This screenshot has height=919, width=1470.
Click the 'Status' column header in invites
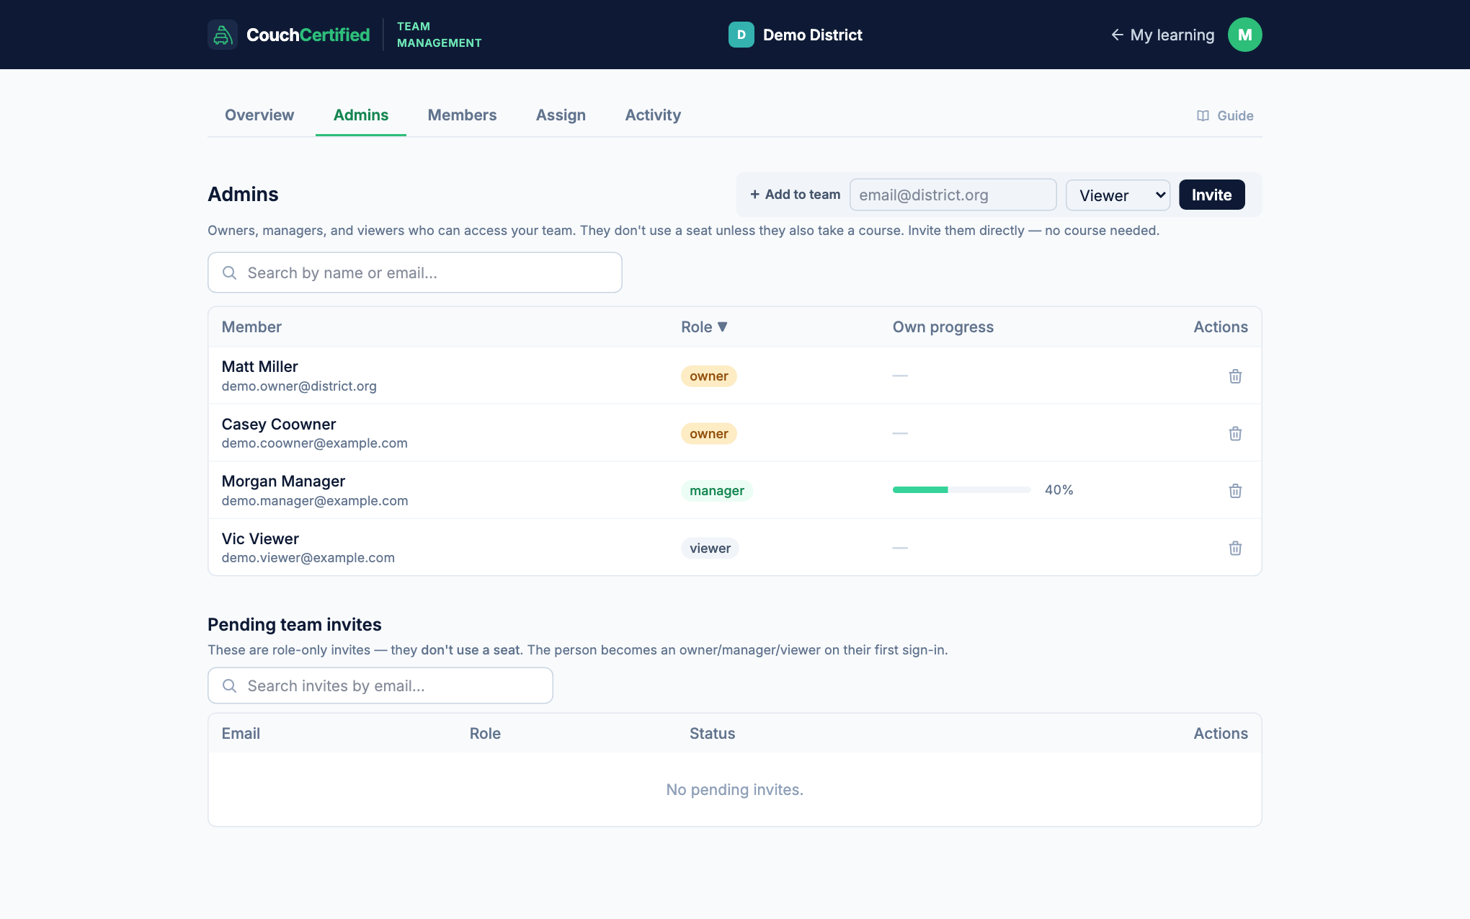pyautogui.click(x=712, y=734)
